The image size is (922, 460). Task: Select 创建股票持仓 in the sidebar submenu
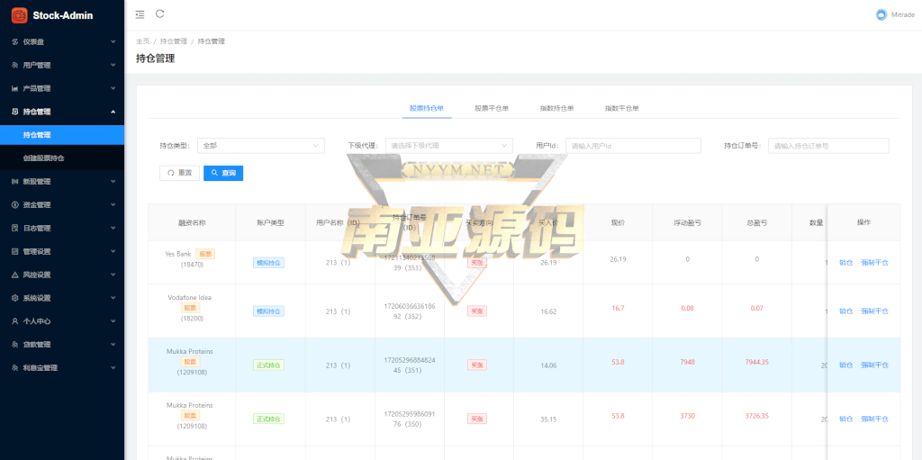[x=44, y=158]
